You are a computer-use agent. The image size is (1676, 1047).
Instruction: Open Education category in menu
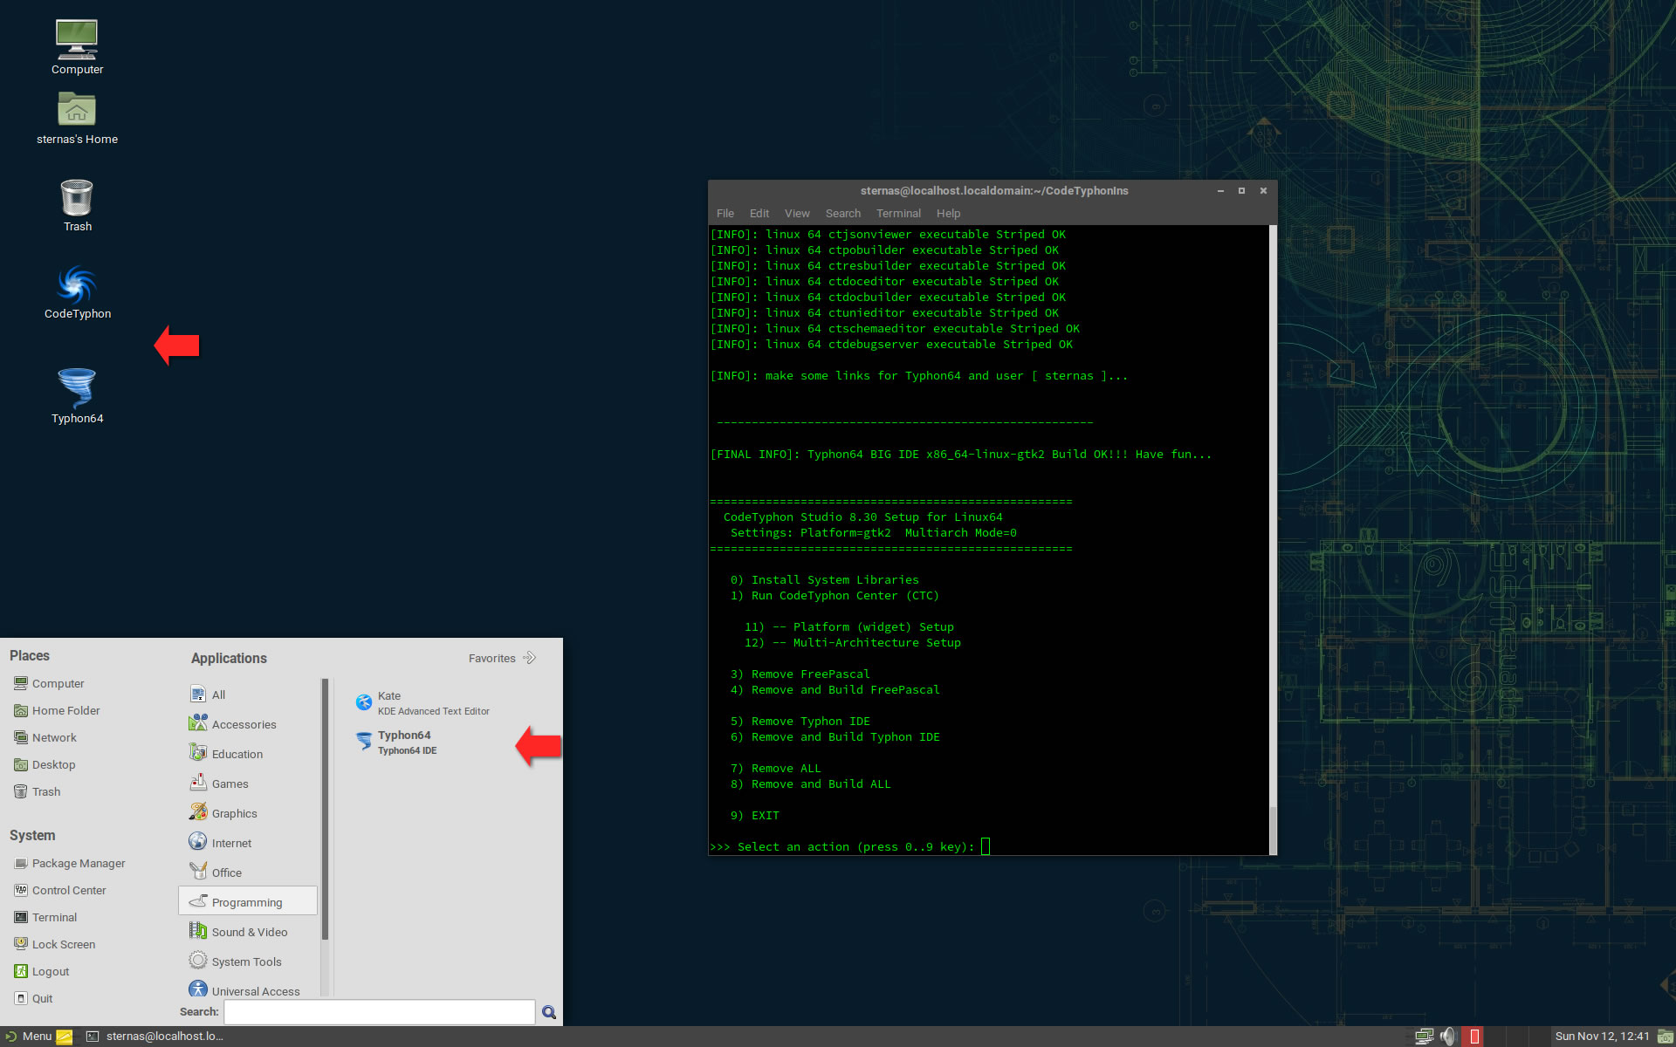tap(249, 754)
